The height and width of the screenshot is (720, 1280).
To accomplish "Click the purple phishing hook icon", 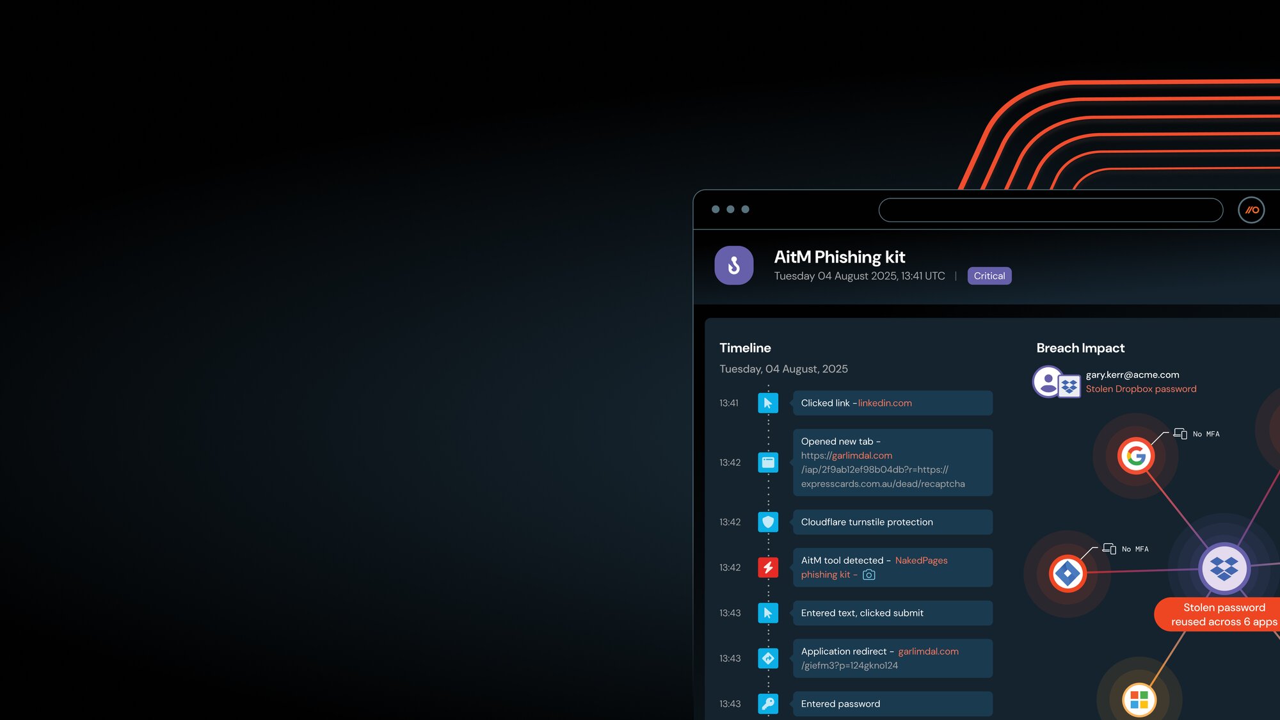I will (733, 265).
